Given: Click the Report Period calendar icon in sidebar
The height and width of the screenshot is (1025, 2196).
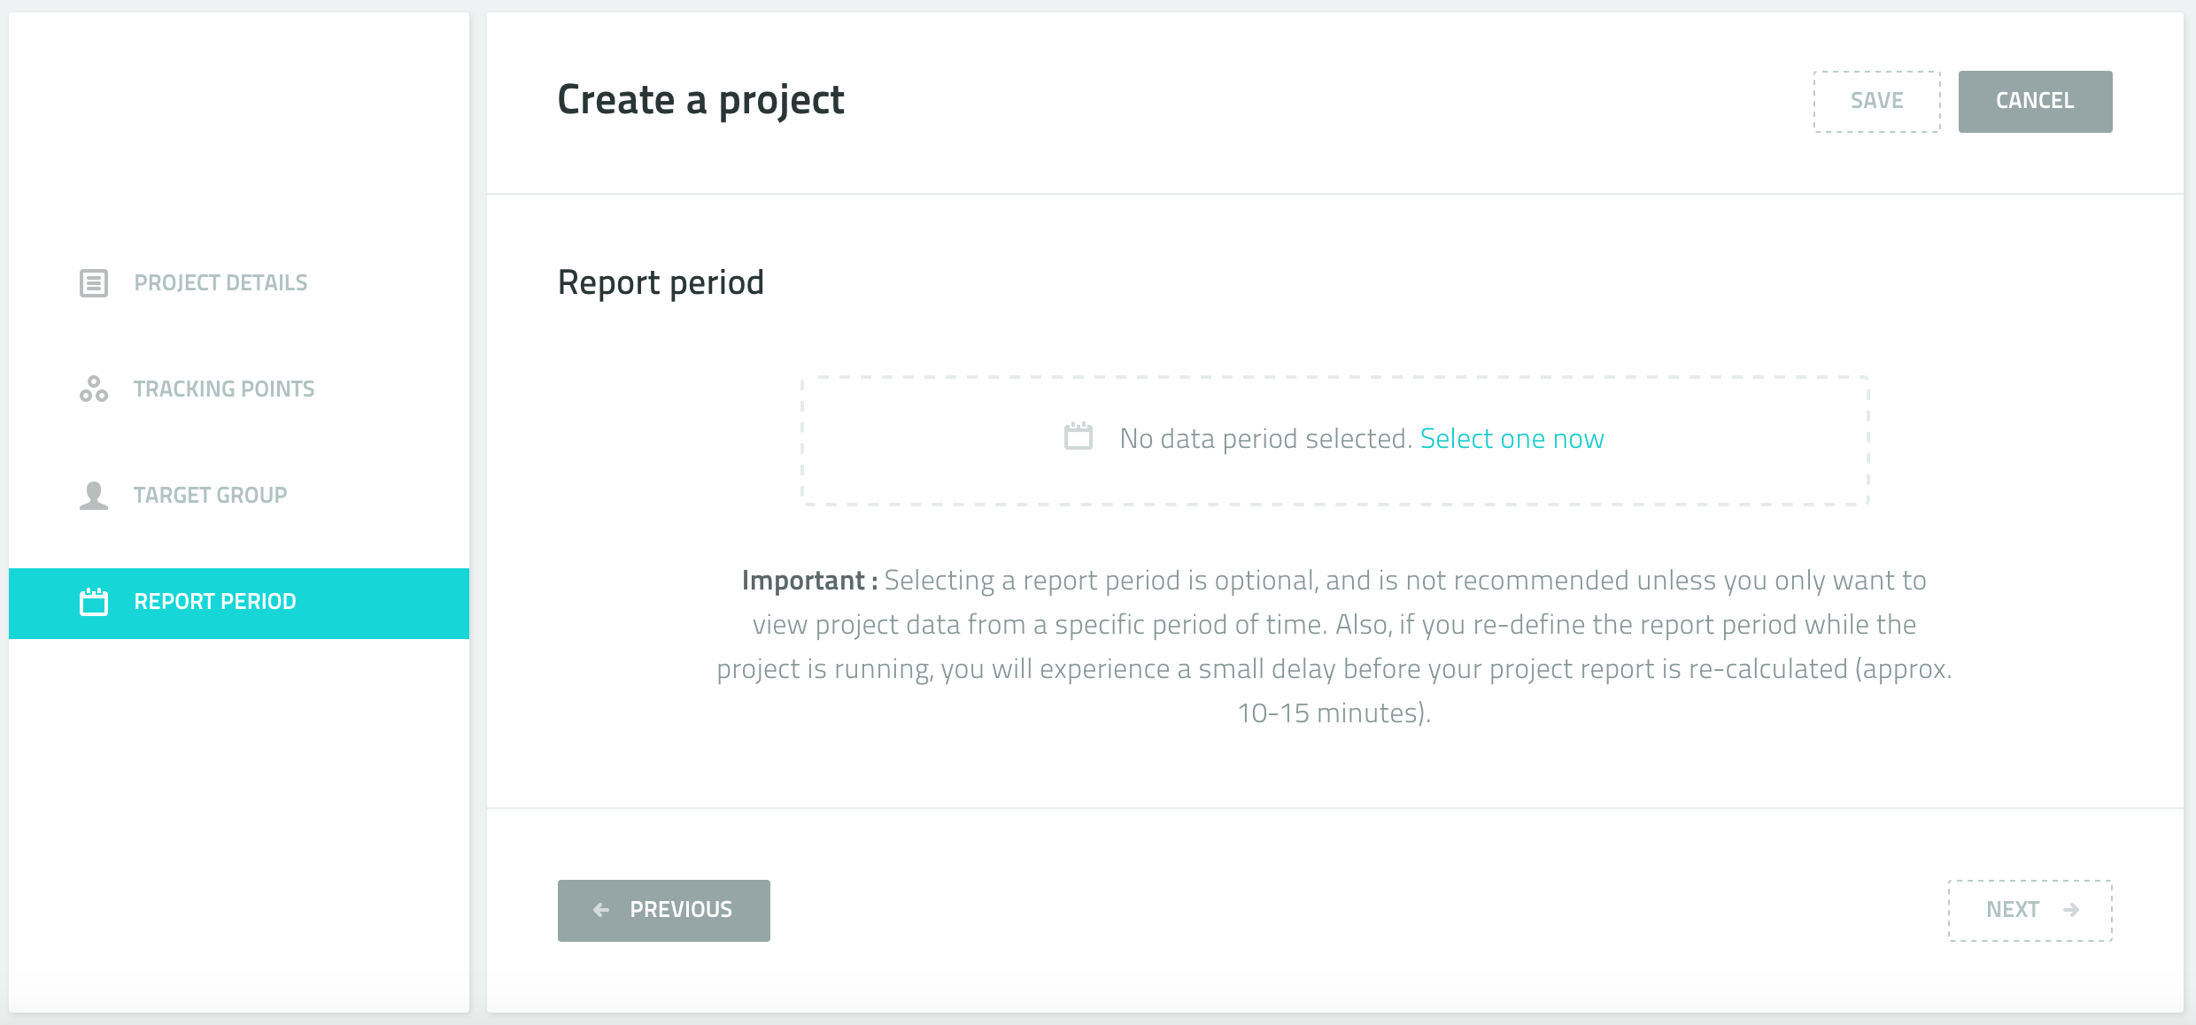Looking at the screenshot, I should [94, 602].
